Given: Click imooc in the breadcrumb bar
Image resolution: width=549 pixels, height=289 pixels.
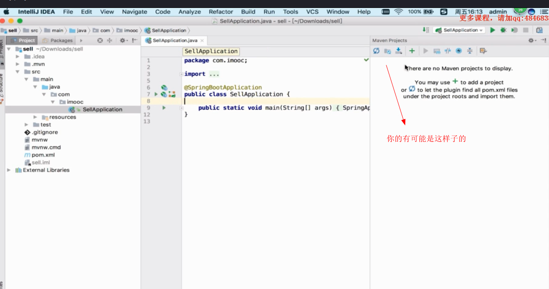Looking at the screenshot, I should click(x=127, y=30).
